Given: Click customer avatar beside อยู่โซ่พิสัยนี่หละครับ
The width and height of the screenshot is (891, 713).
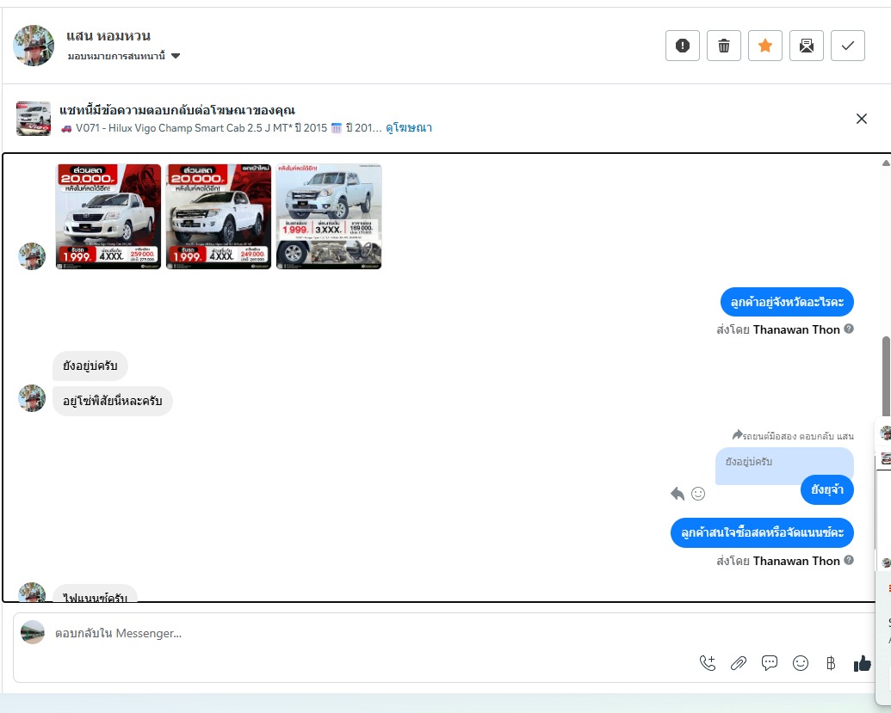Looking at the screenshot, I should (32, 398).
